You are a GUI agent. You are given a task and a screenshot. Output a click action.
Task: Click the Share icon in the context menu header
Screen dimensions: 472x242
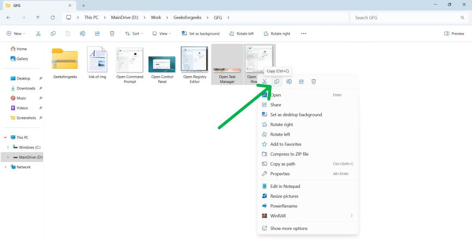(x=301, y=82)
